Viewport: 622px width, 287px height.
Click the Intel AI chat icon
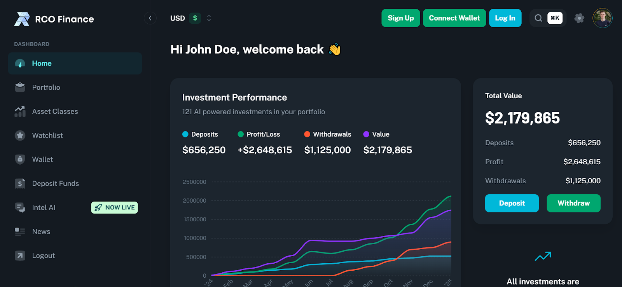click(20, 207)
